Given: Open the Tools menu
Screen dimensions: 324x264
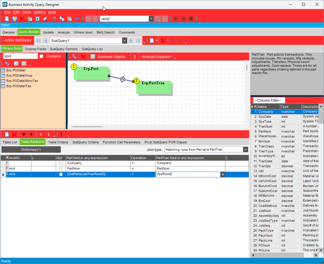Looking at the screenshot, I should pos(27,12).
